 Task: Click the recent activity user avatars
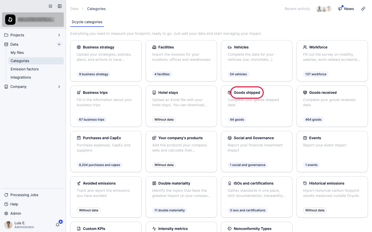[x=324, y=9]
